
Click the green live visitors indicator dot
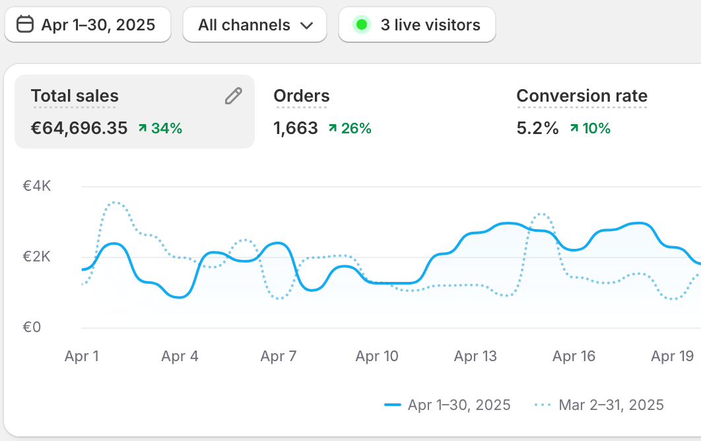(361, 25)
